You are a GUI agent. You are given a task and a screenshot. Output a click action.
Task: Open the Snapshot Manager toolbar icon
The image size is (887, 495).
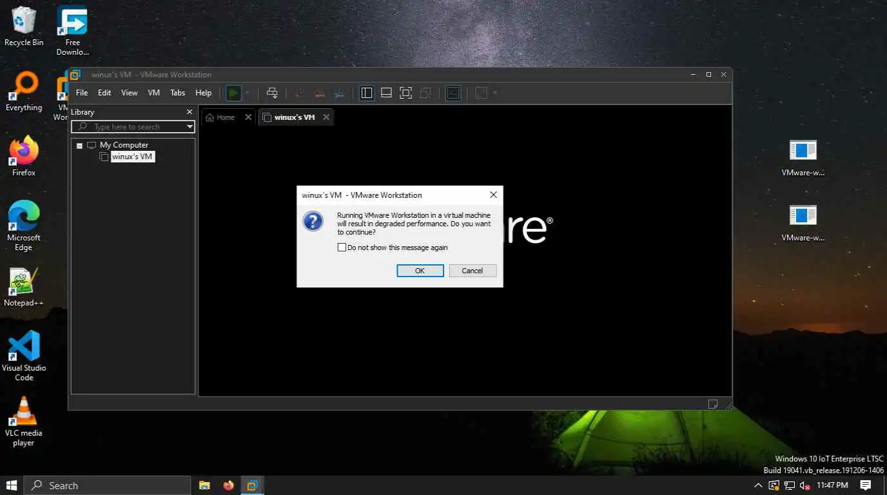point(339,93)
